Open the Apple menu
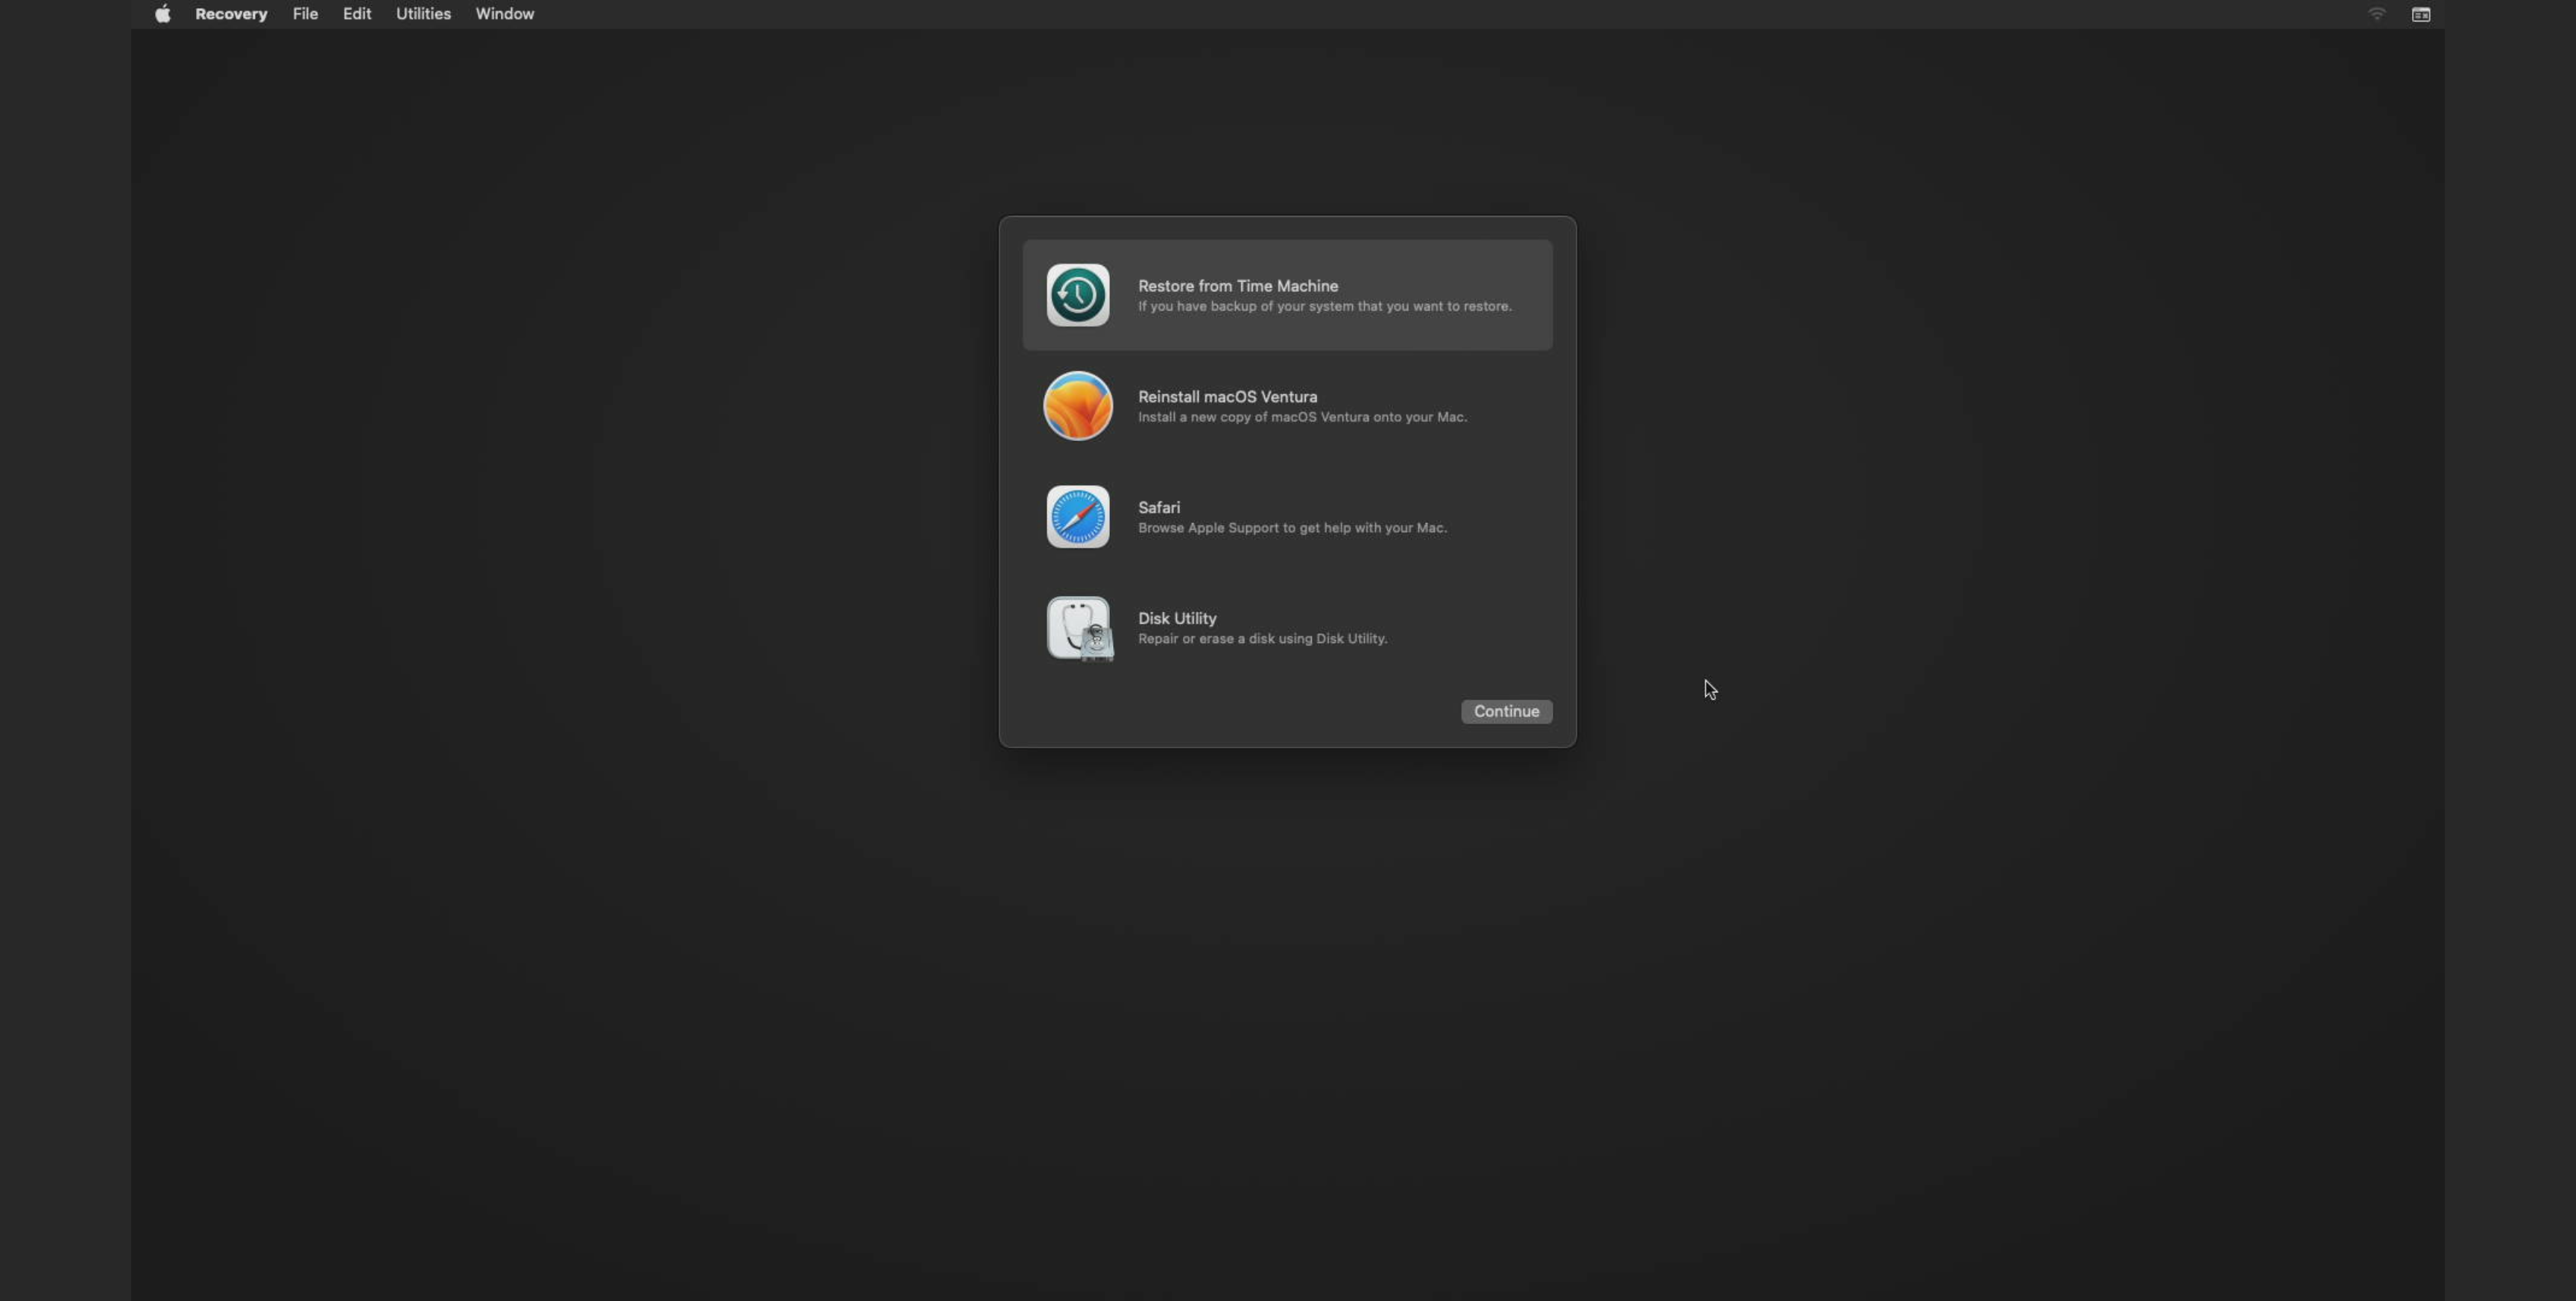2576x1301 pixels. (x=162, y=13)
